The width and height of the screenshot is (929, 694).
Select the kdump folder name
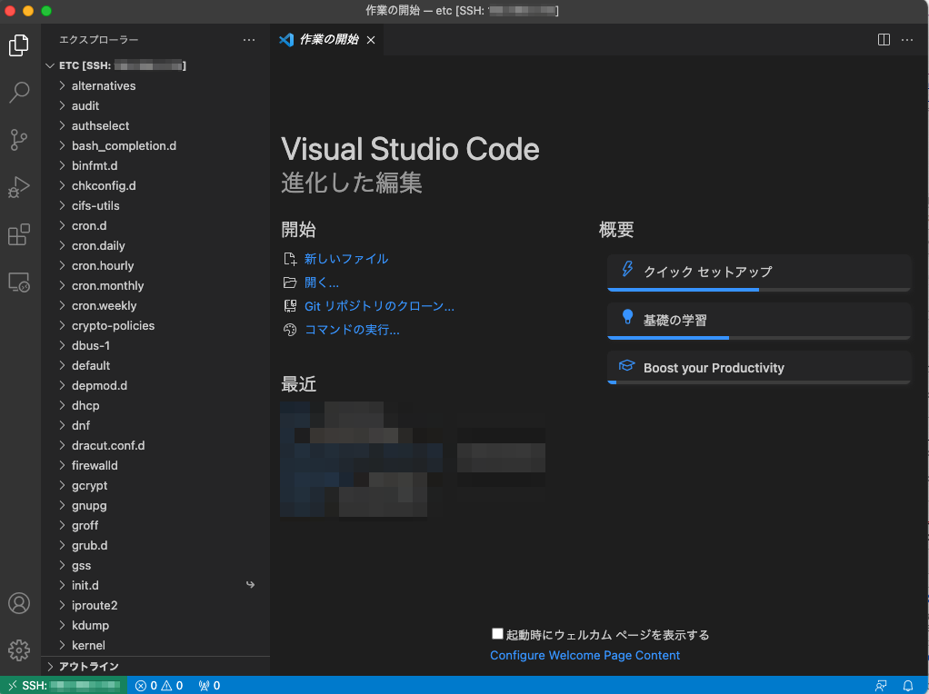[x=90, y=625]
